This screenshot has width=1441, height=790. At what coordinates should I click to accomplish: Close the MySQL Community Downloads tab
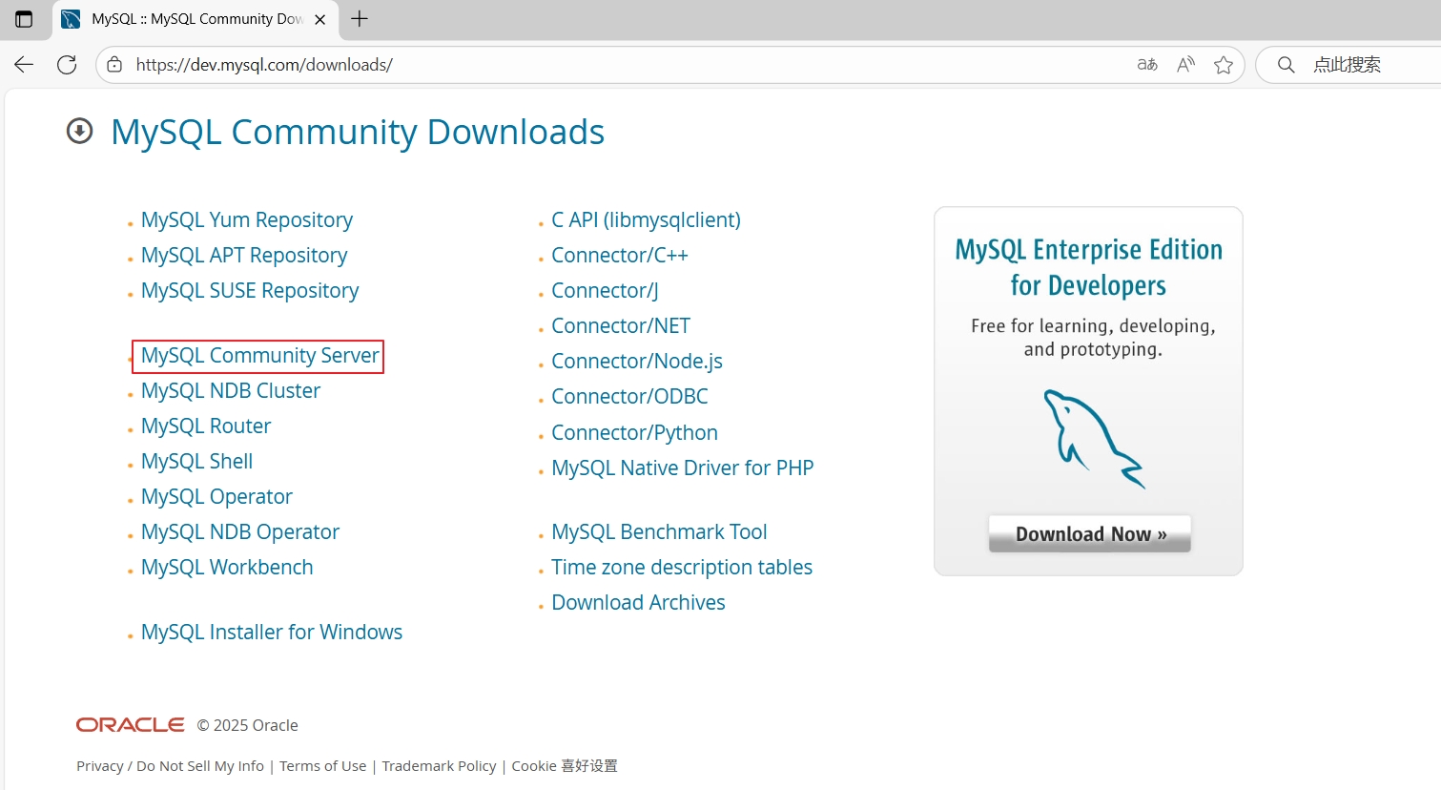320,19
